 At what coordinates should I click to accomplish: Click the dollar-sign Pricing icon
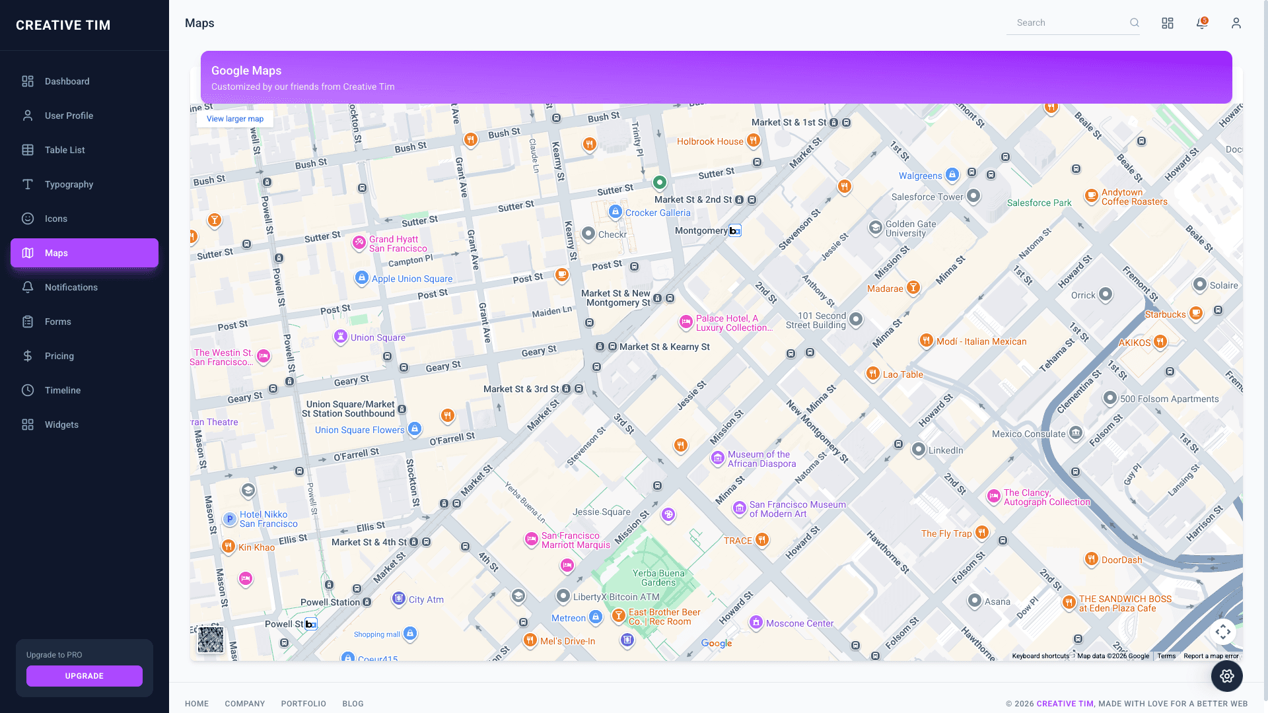point(27,356)
